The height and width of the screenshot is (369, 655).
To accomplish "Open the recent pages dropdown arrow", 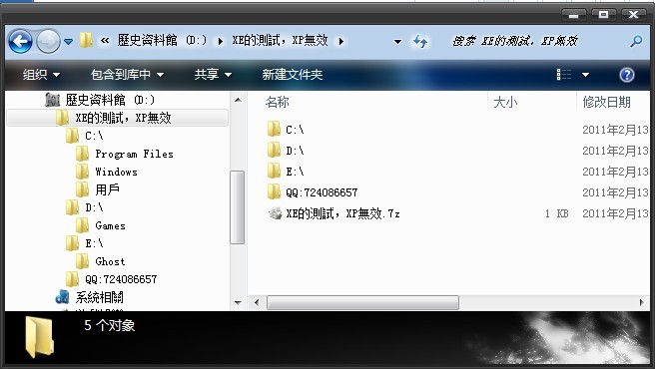I will [68, 41].
